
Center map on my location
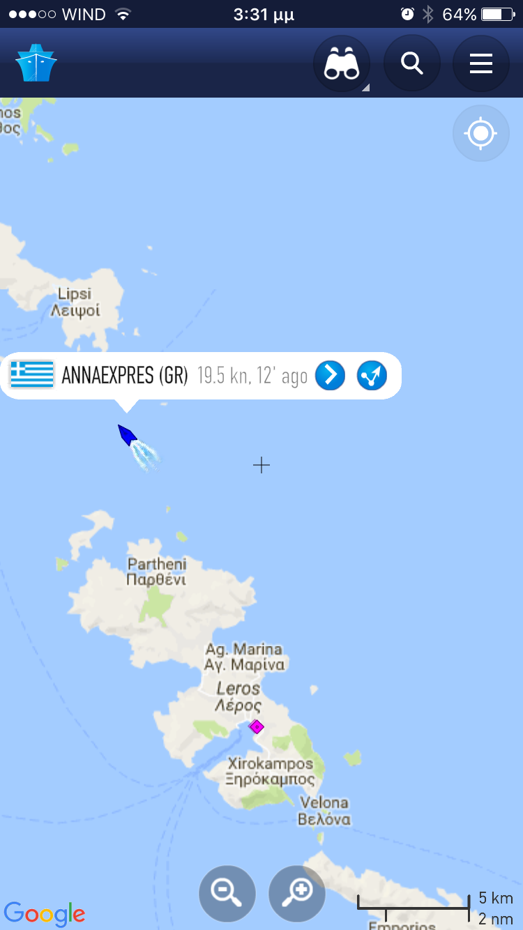[481, 133]
